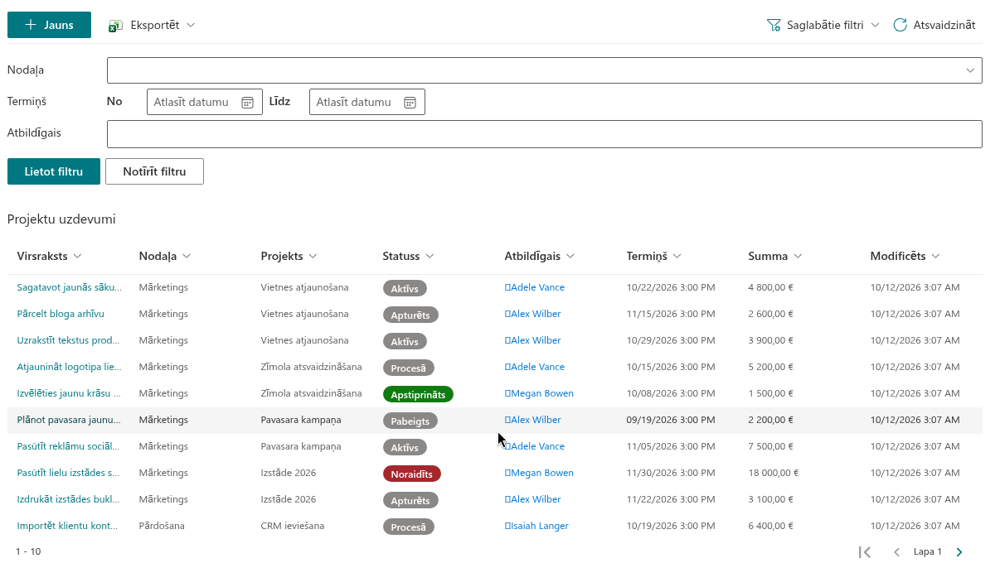Open task 'Importēt klientu kont...'
The image size is (995, 563).
[68, 526]
